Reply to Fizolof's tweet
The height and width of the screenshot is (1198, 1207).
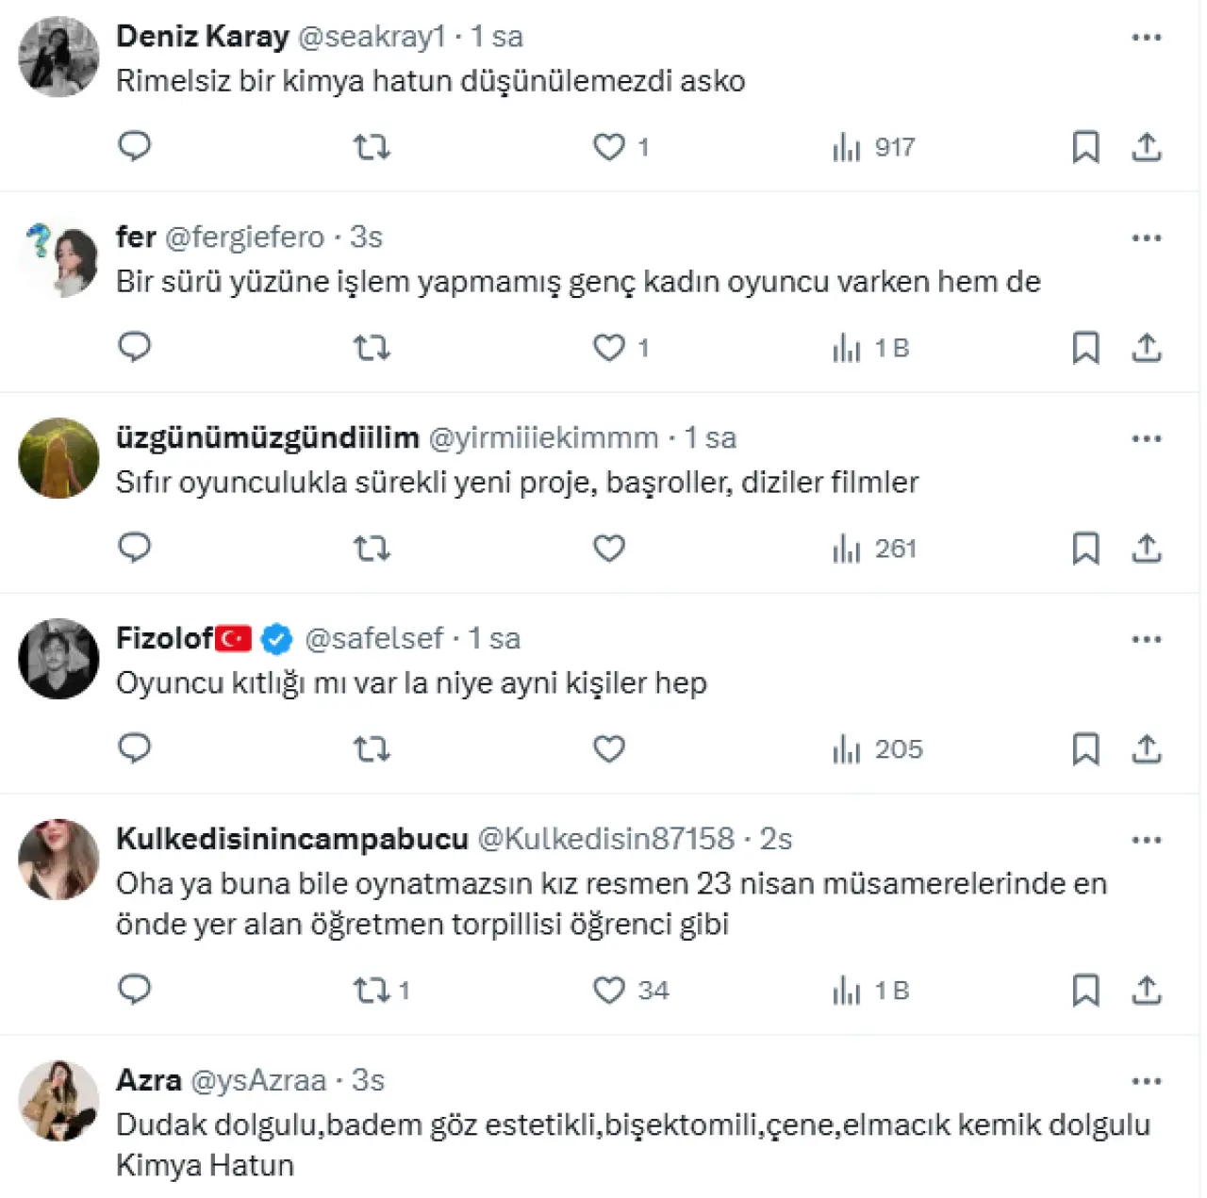coord(135,748)
